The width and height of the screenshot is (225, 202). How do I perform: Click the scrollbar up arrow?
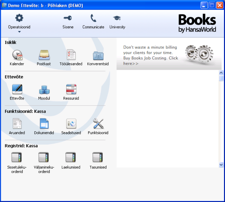(x=221, y=73)
